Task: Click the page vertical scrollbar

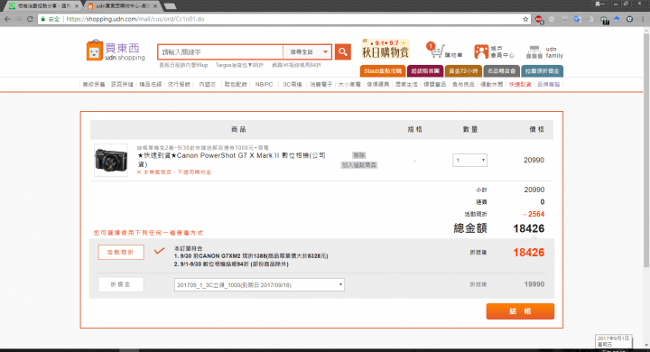Action: [645, 149]
